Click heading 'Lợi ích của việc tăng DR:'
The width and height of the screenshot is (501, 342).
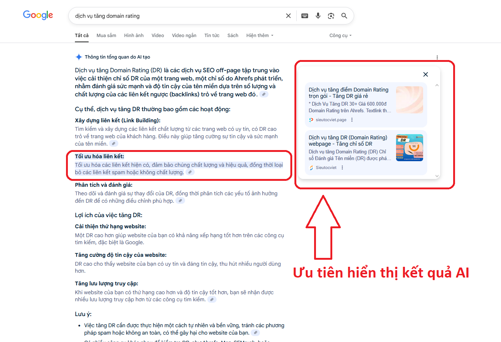pyautogui.click(x=109, y=215)
